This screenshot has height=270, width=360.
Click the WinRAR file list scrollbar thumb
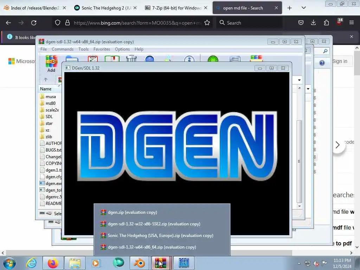coord(299,161)
